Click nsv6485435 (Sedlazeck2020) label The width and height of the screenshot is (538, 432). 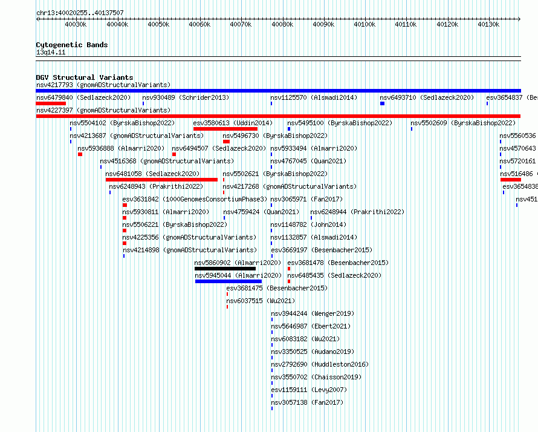(334, 275)
